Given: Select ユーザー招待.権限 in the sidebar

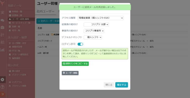Looking at the screenshot, I should click(21, 19).
